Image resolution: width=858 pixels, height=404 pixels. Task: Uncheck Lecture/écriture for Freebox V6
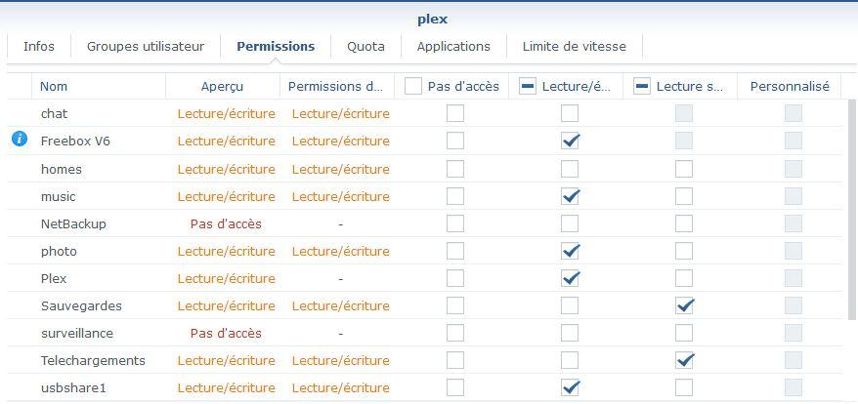click(570, 141)
